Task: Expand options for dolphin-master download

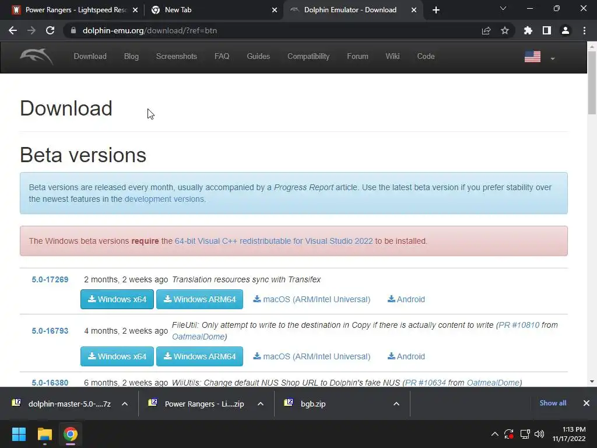Action: [125, 404]
